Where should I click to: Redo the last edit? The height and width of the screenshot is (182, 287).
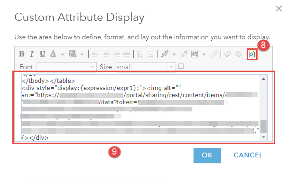pyautogui.click(x=238, y=54)
